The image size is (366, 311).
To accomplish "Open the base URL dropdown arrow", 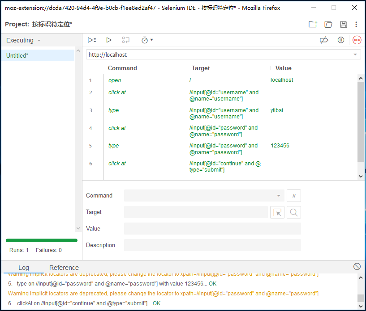I will click(x=355, y=55).
